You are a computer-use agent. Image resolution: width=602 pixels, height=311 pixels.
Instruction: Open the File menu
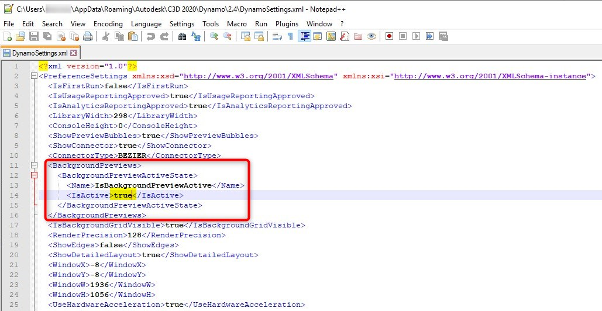9,24
